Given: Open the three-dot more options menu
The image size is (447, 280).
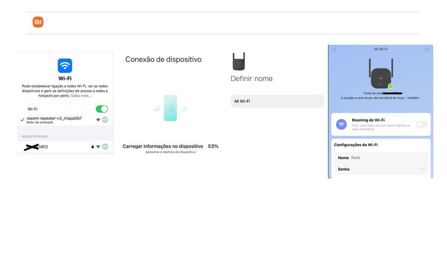Looking at the screenshot, I should point(427,49).
